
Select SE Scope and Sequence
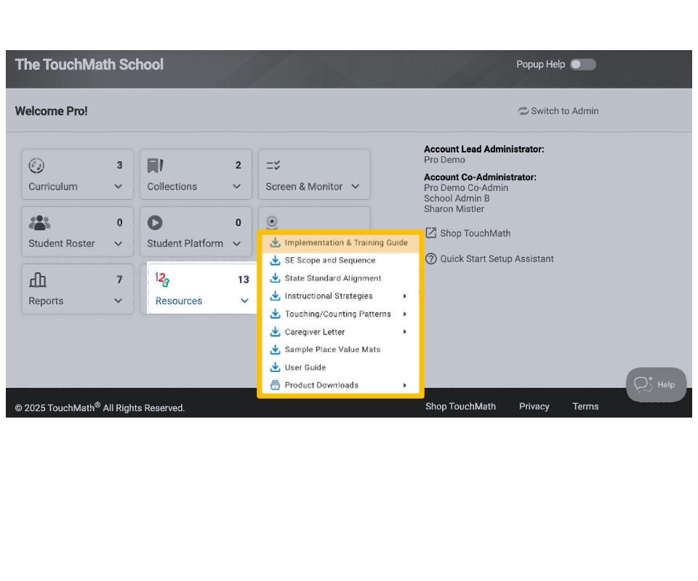340,261
